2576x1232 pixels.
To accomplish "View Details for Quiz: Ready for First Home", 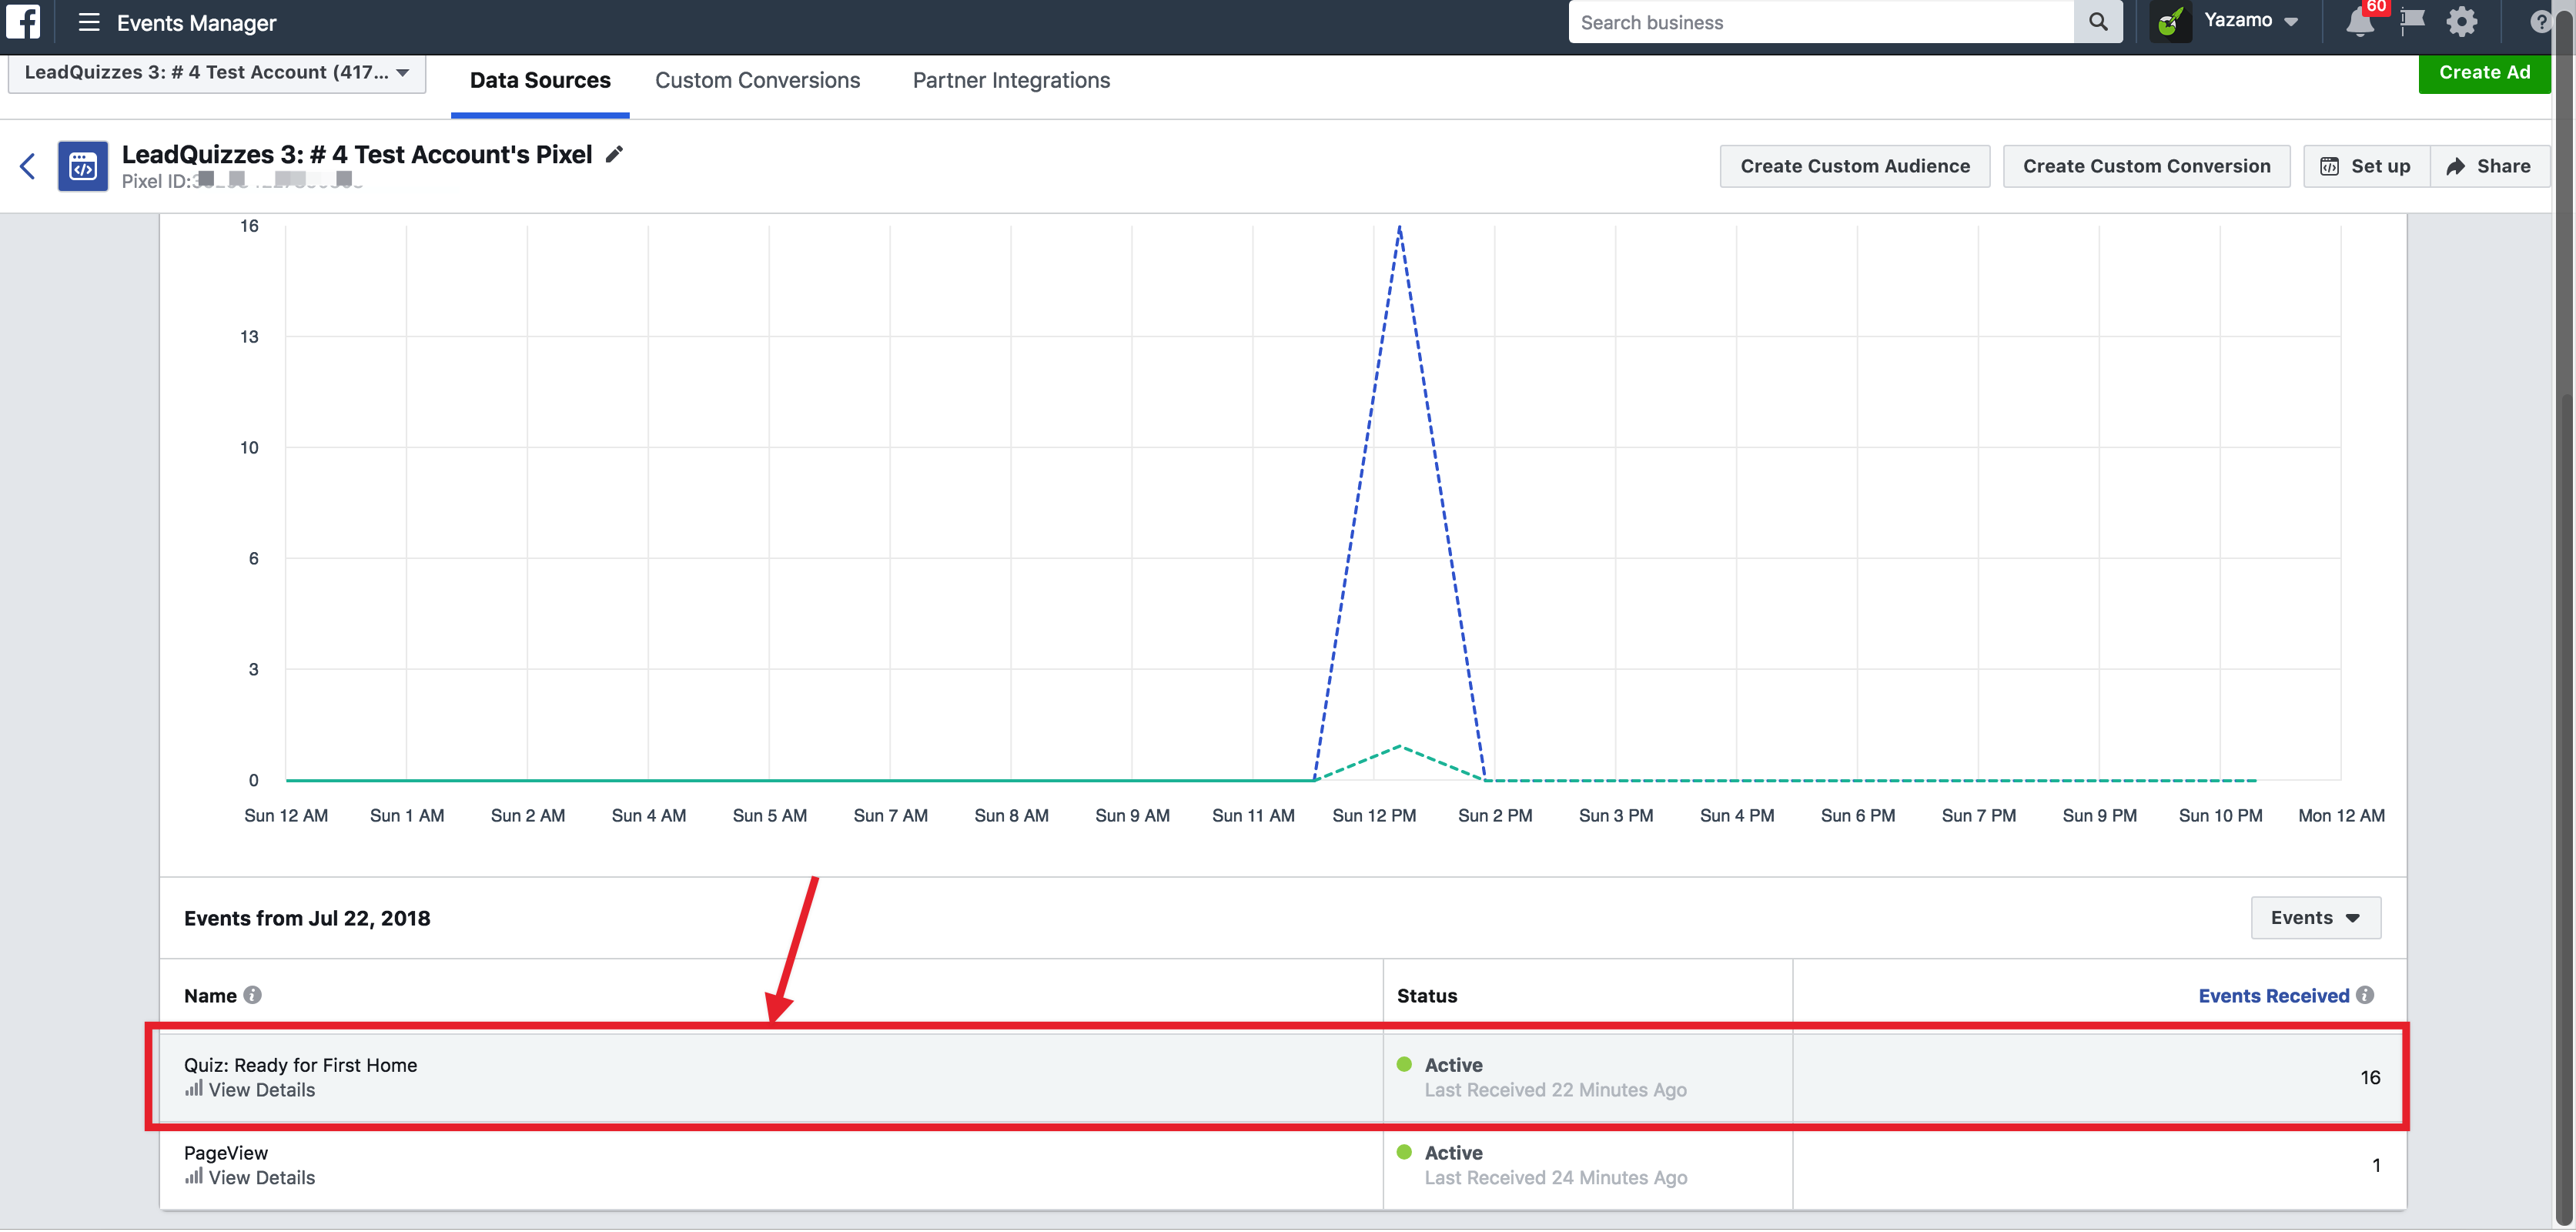I will coord(261,1090).
